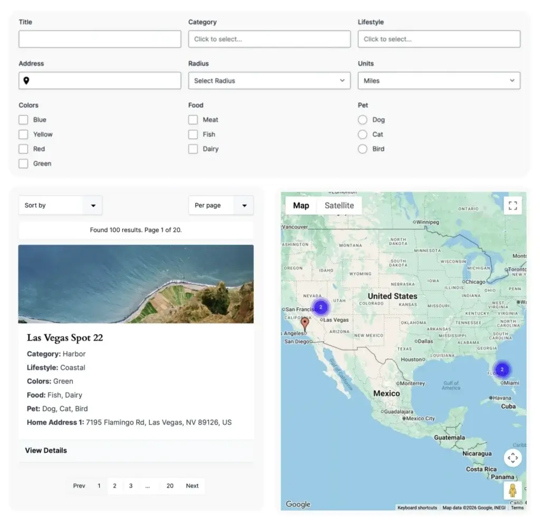Check the Yellow color checkbox

click(23, 134)
